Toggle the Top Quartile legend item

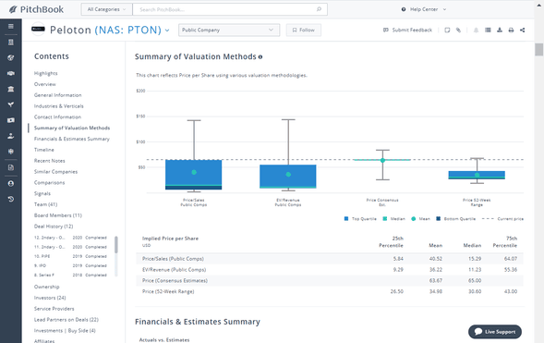point(360,219)
